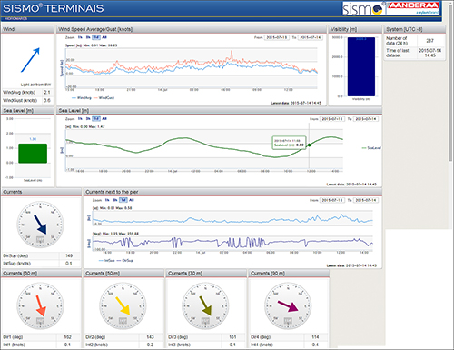Click the Currents [30 m] panel header
The height and width of the screenshot is (350, 454).
pos(41,274)
